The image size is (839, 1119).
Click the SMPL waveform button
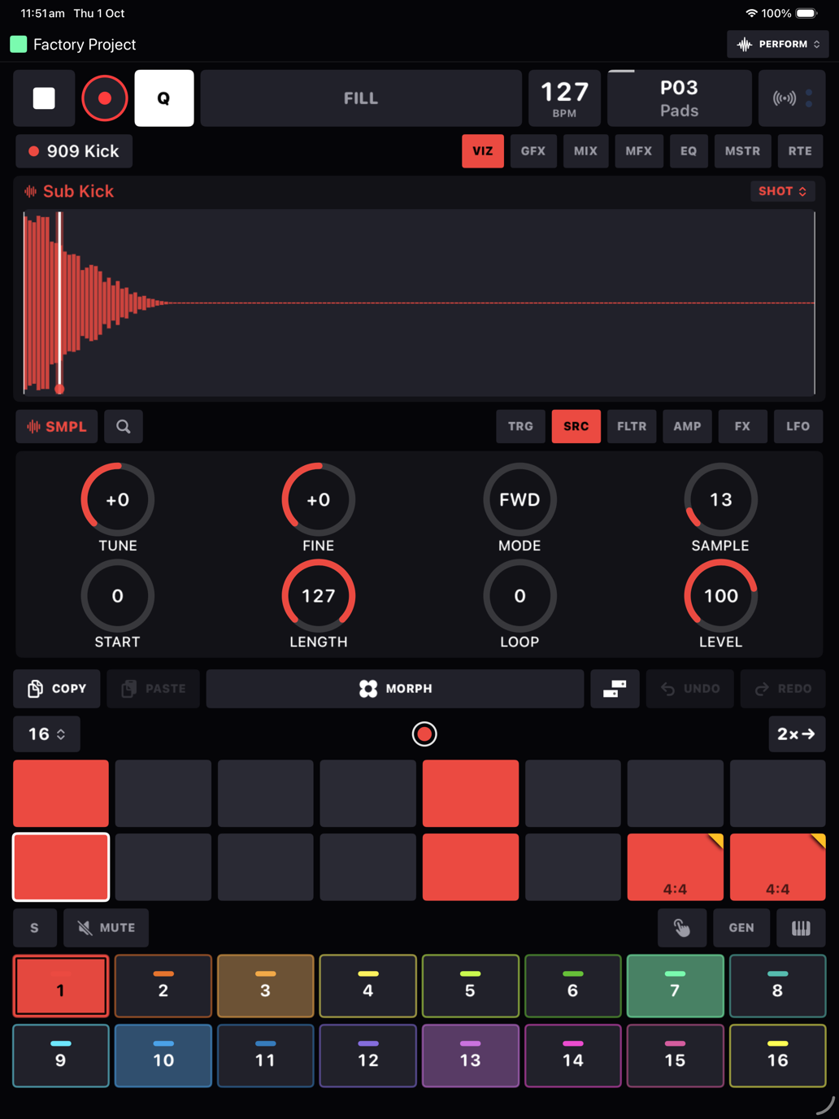[x=57, y=426]
